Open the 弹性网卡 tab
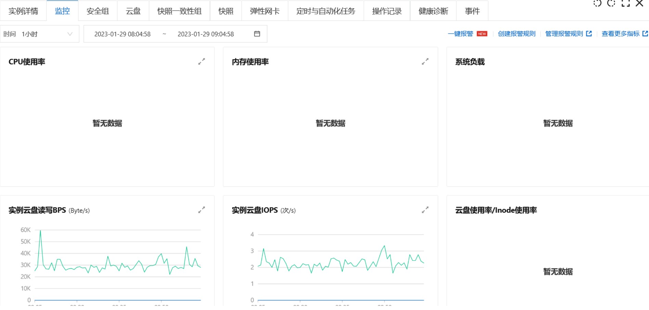649x310 pixels. click(265, 11)
